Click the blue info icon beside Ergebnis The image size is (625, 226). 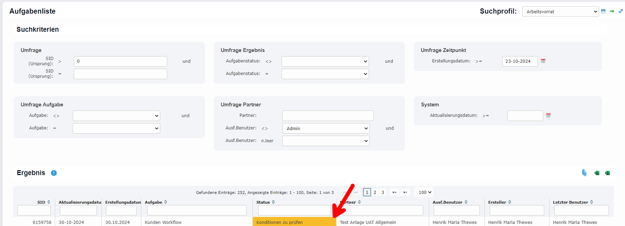54,173
